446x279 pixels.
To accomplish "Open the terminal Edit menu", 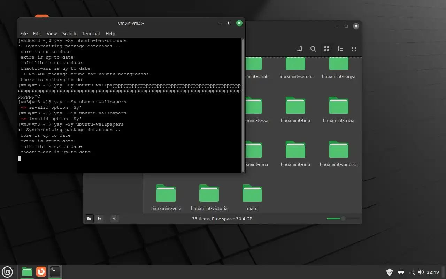I will pos(37,33).
